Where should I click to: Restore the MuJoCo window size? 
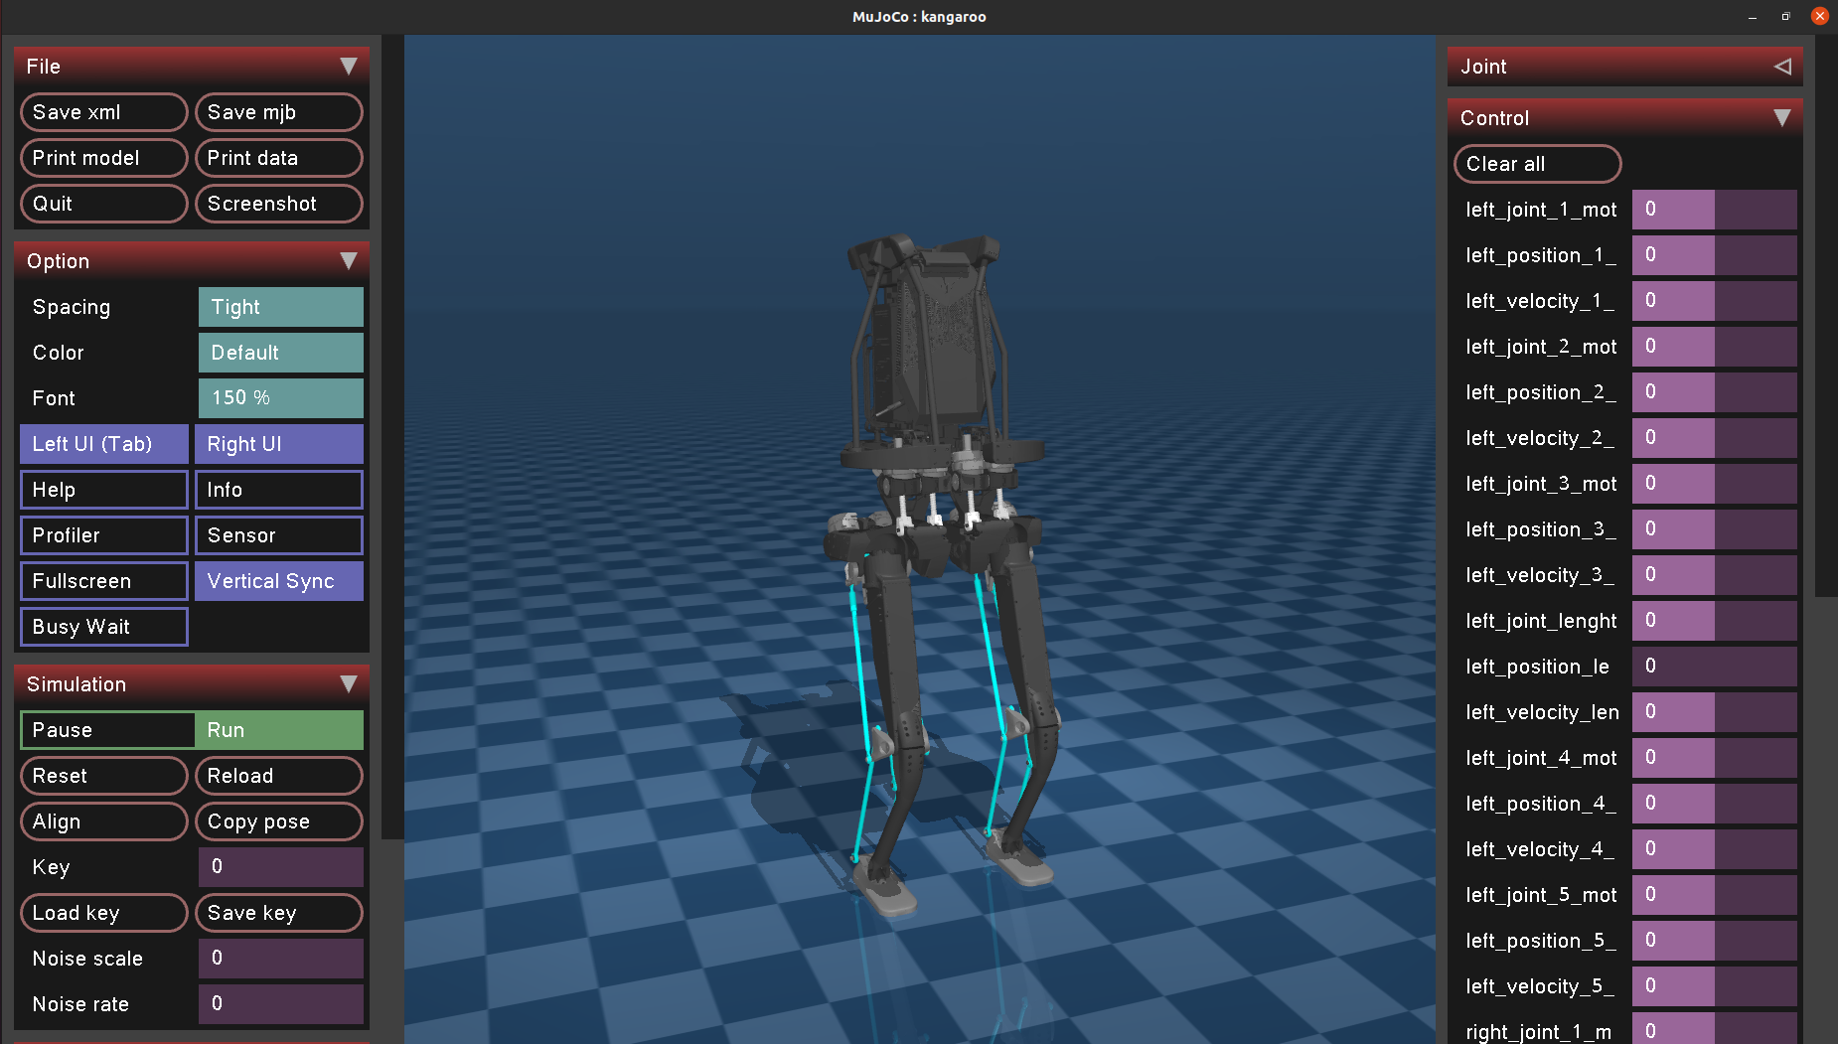1786,17
